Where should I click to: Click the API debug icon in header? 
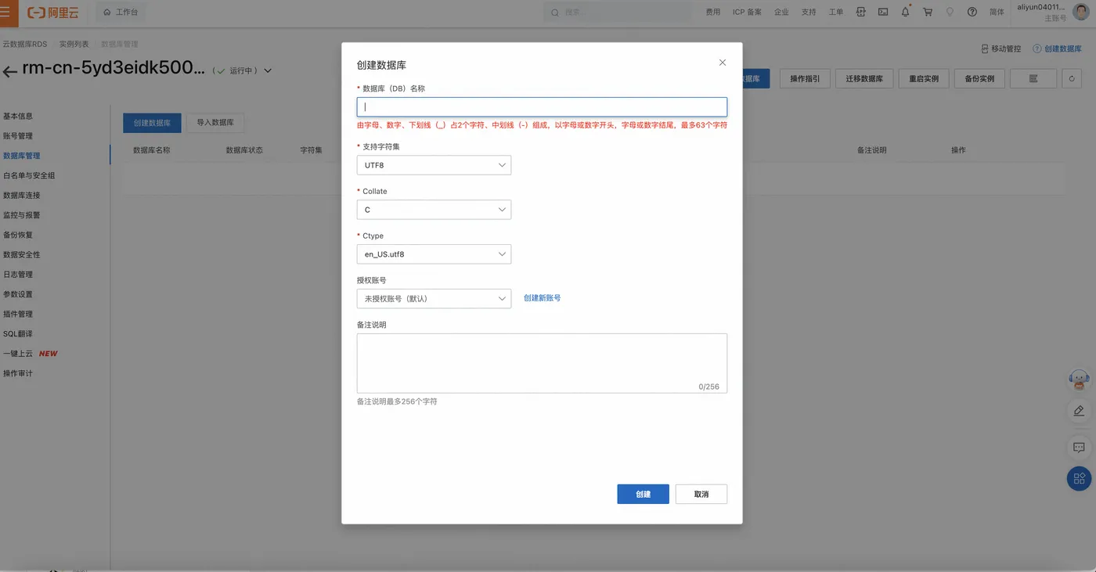[861, 13]
